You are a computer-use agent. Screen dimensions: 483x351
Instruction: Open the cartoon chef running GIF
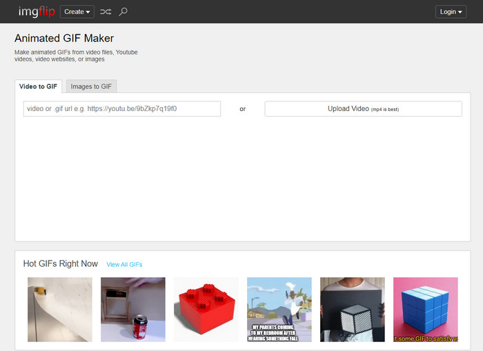[x=279, y=310]
